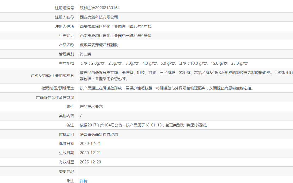Select registration number 陕械注准20202180164
The image size is (293, 183).
coord(100,8)
